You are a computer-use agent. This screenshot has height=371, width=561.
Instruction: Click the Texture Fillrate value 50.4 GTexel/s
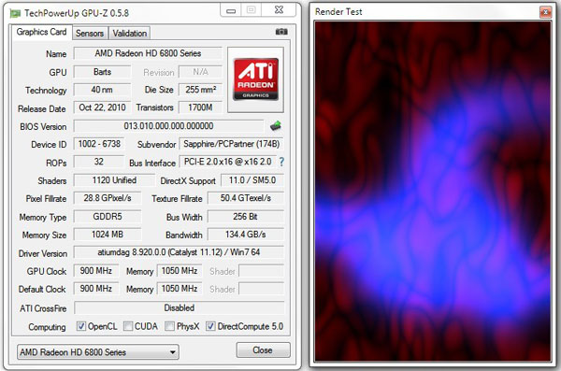click(x=245, y=198)
